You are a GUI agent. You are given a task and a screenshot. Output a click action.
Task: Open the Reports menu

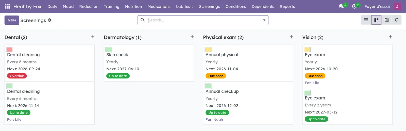(287, 7)
